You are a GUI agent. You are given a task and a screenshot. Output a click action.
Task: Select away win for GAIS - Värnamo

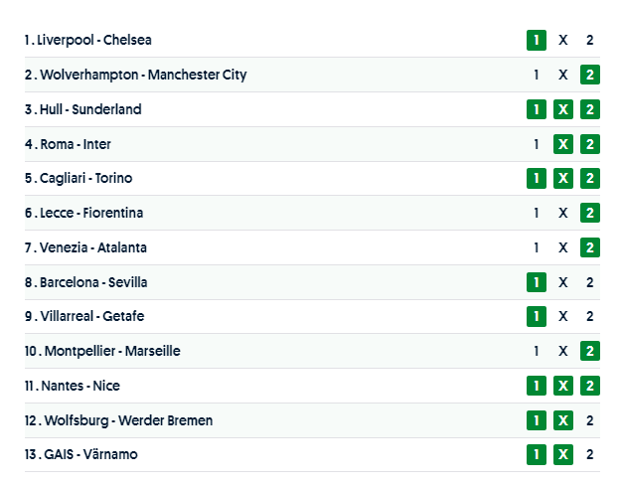tap(590, 454)
